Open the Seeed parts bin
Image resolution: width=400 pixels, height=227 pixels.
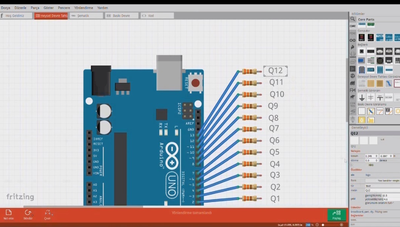tap(352, 54)
